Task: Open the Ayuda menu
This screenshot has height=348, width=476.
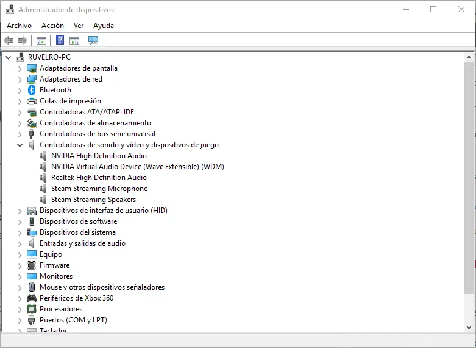Action: (104, 26)
